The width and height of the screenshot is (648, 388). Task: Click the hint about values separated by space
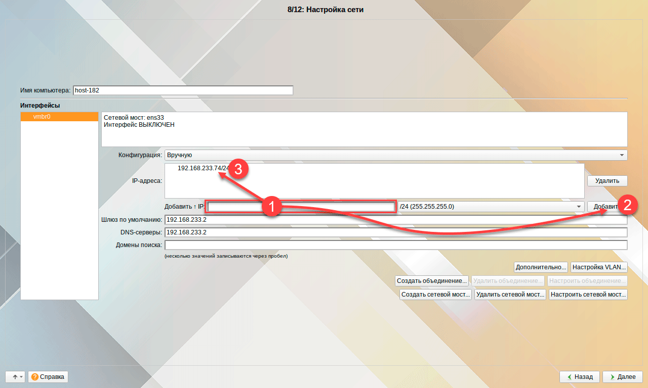226,256
